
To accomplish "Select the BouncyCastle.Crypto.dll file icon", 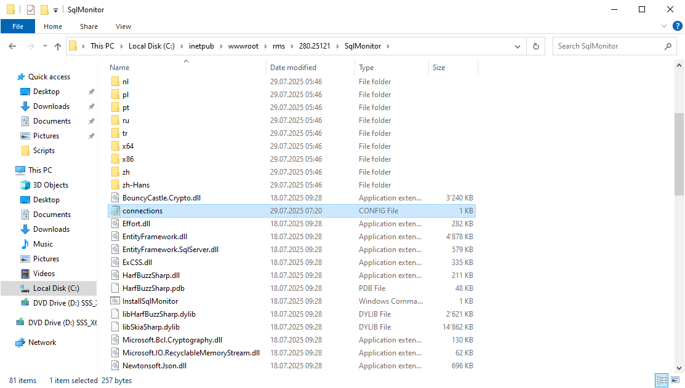I will (115, 198).
